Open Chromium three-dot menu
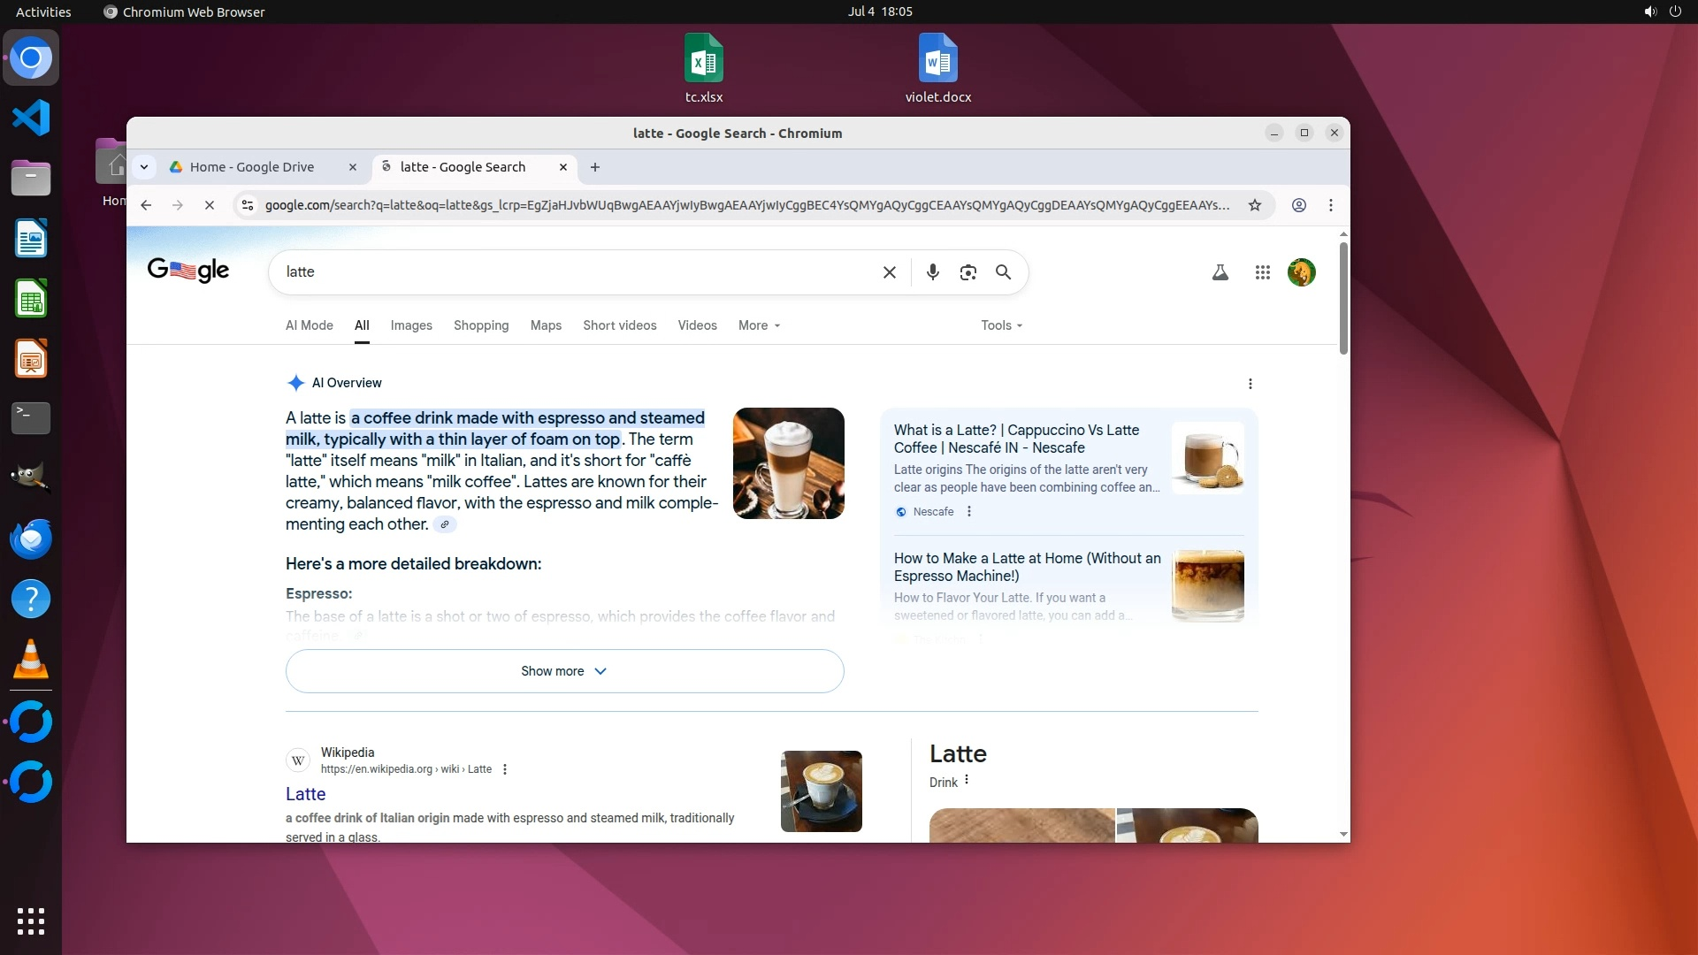 (1330, 205)
